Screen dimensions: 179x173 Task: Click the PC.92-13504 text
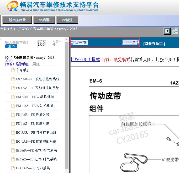[x=42, y=43]
